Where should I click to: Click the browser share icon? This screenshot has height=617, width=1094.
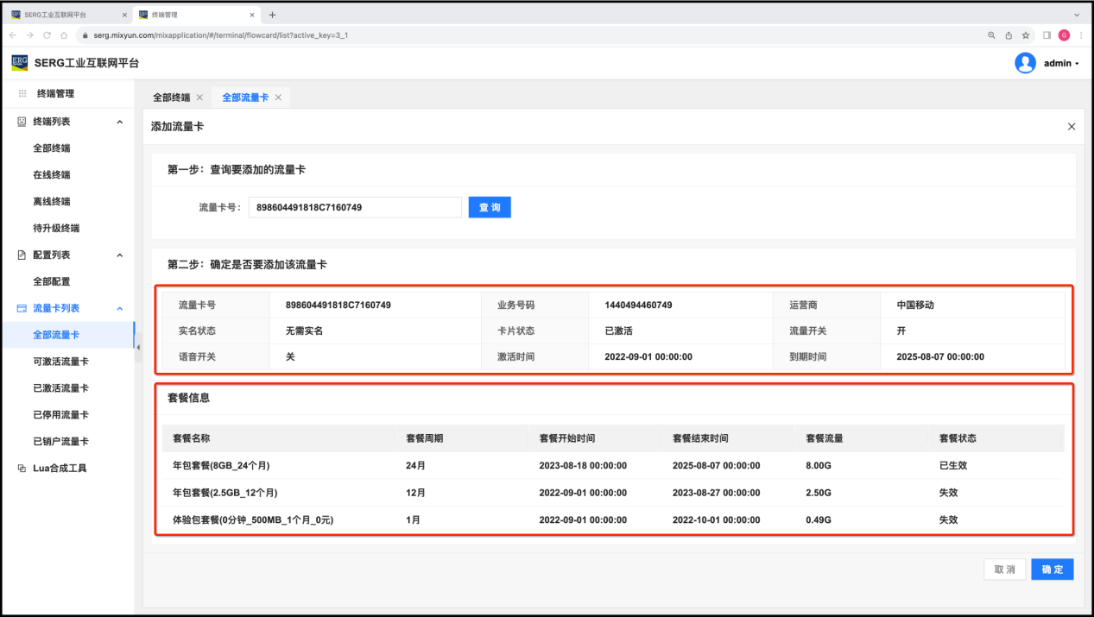click(1009, 35)
